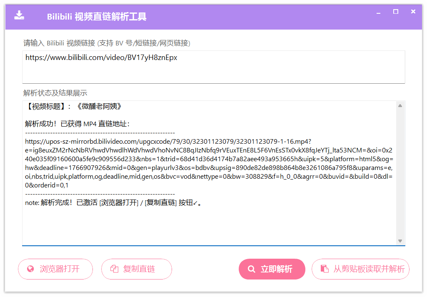This screenshot has height=297, width=427.
Task: Close the Bilibili 视频直链解析工具 window
Action: click(x=413, y=12)
